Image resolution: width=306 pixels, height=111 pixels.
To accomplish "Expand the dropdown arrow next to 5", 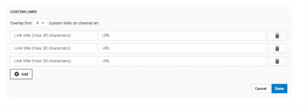I will (x=43, y=23).
